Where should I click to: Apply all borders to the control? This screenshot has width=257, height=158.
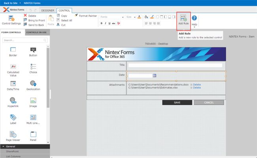tap(157, 17)
